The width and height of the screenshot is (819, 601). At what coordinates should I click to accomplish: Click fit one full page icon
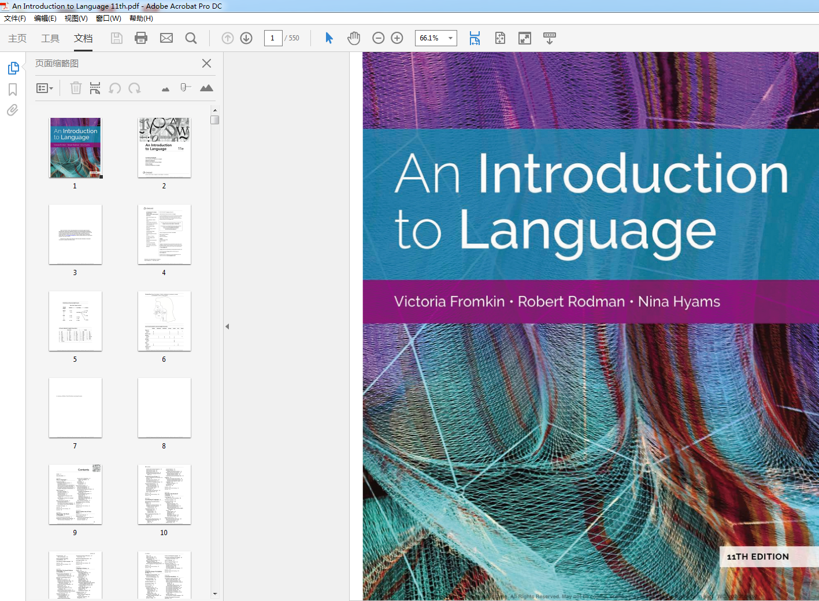500,38
